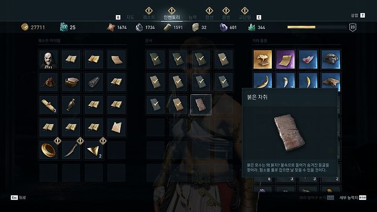Open the 상점 store button

coord(358,15)
